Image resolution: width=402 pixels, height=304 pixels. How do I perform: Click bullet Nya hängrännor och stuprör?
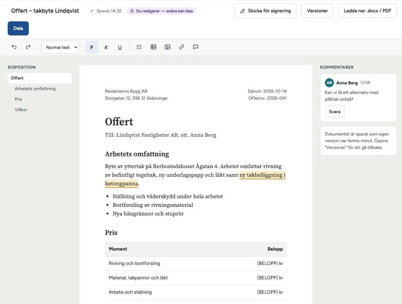(148, 214)
